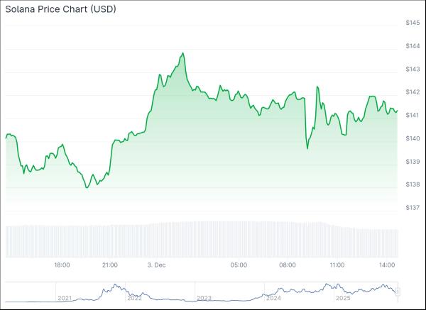Click the 14:00 time axis label
The image size is (426, 310).
click(x=387, y=265)
